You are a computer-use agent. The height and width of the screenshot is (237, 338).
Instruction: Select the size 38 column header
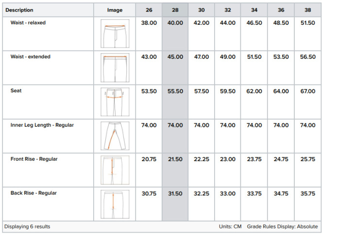[x=307, y=10]
